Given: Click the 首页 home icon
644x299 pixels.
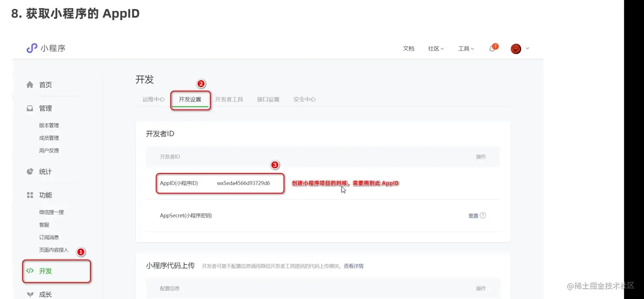Looking at the screenshot, I should 30,85.
